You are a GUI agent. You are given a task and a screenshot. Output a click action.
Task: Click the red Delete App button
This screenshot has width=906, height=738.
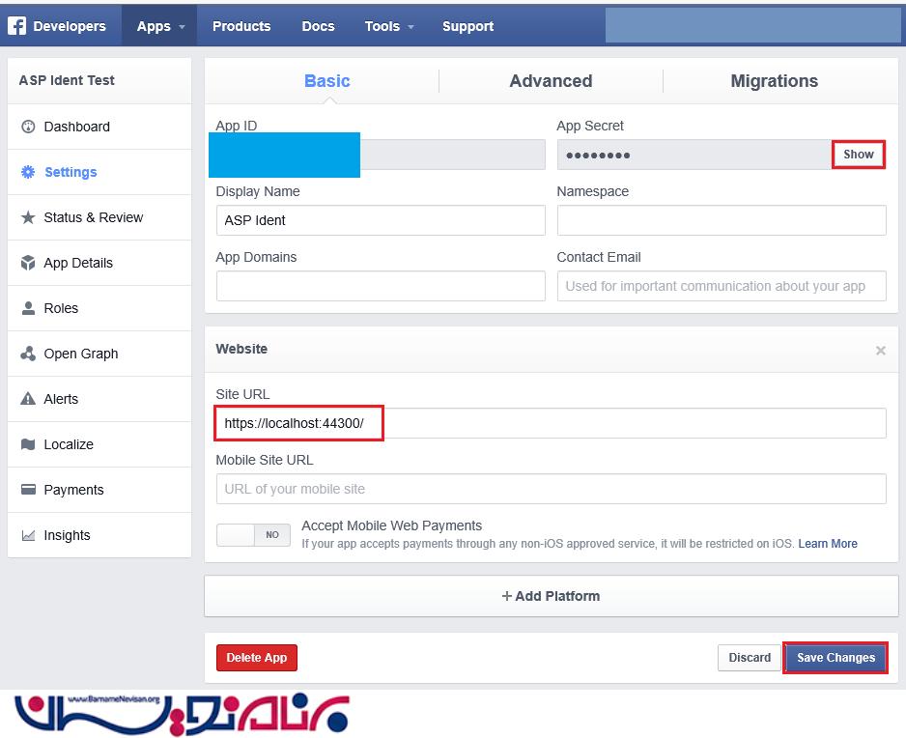(x=257, y=658)
